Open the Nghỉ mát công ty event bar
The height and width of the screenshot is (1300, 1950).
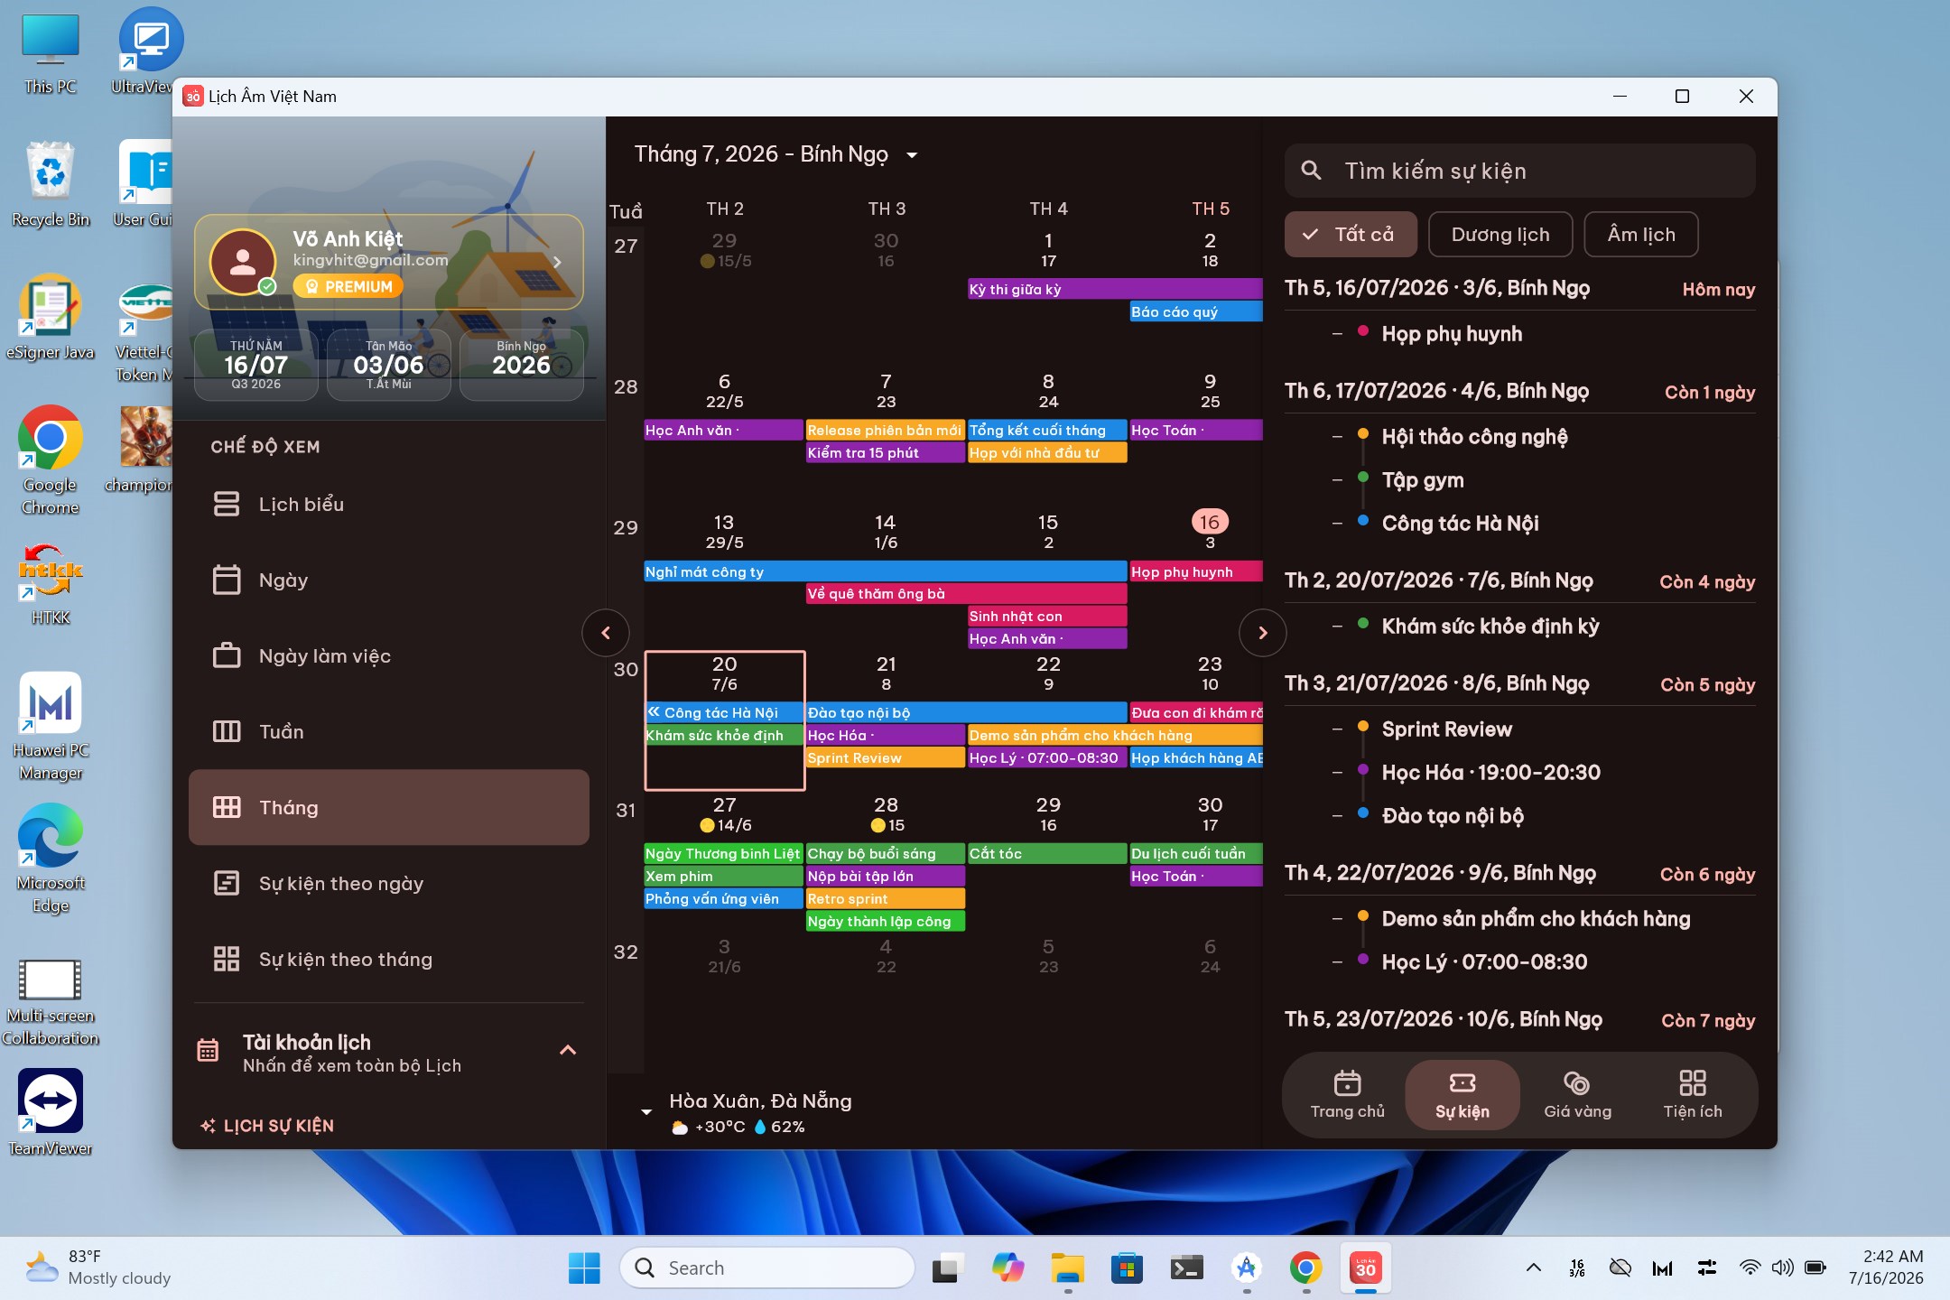885,571
